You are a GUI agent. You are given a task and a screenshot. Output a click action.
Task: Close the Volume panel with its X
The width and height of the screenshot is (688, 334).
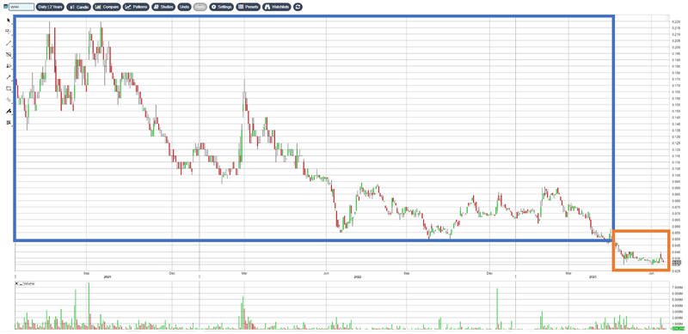16,284
